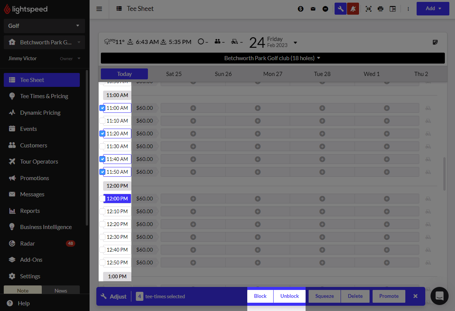Check the 12:20 PM tee time checkbox
455x311 pixels.
click(102, 224)
